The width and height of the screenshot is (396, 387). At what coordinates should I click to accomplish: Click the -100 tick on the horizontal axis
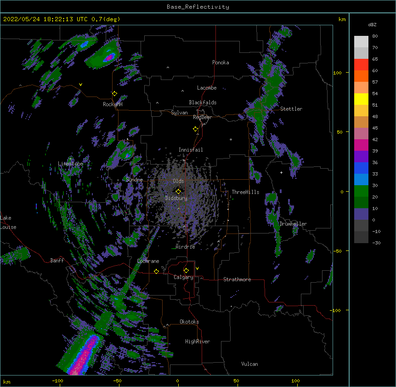point(57,381)
